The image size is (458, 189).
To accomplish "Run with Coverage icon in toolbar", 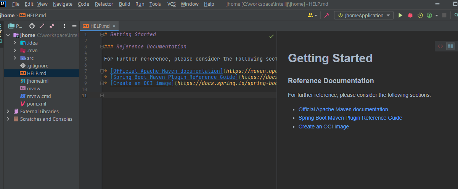I will pyautogui.click(x=420, y=15).
